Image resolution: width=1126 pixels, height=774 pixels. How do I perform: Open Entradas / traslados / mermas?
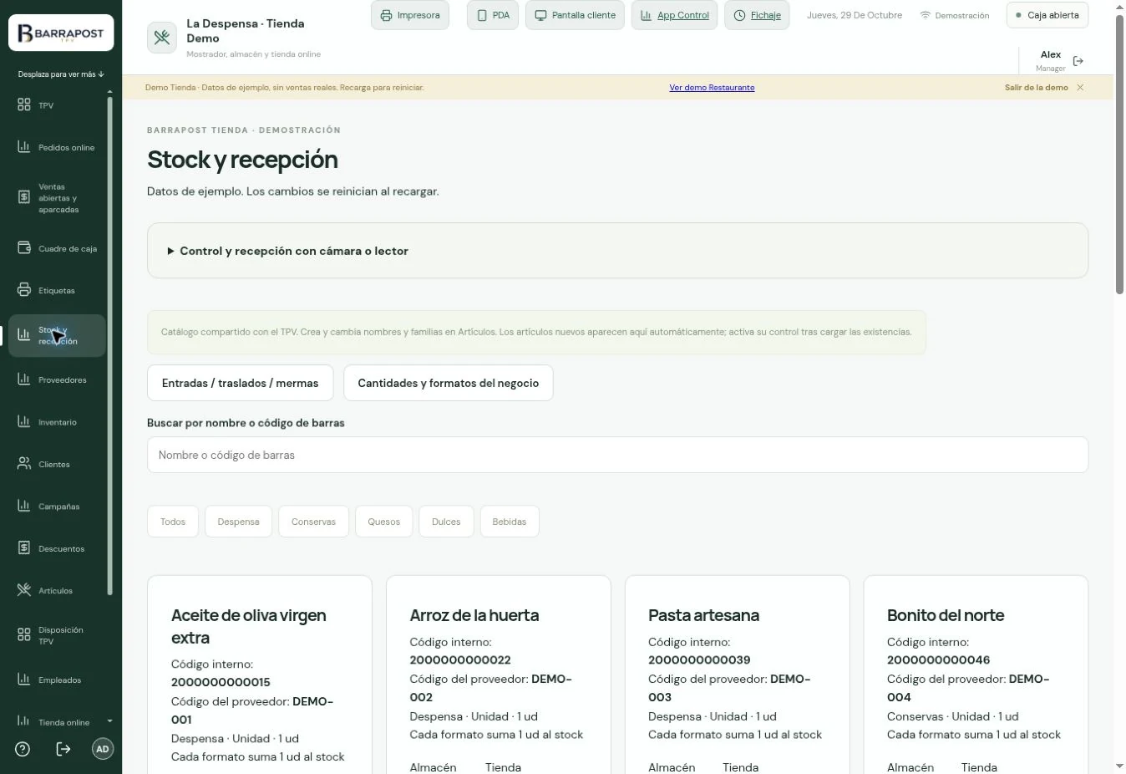point(240,383)
